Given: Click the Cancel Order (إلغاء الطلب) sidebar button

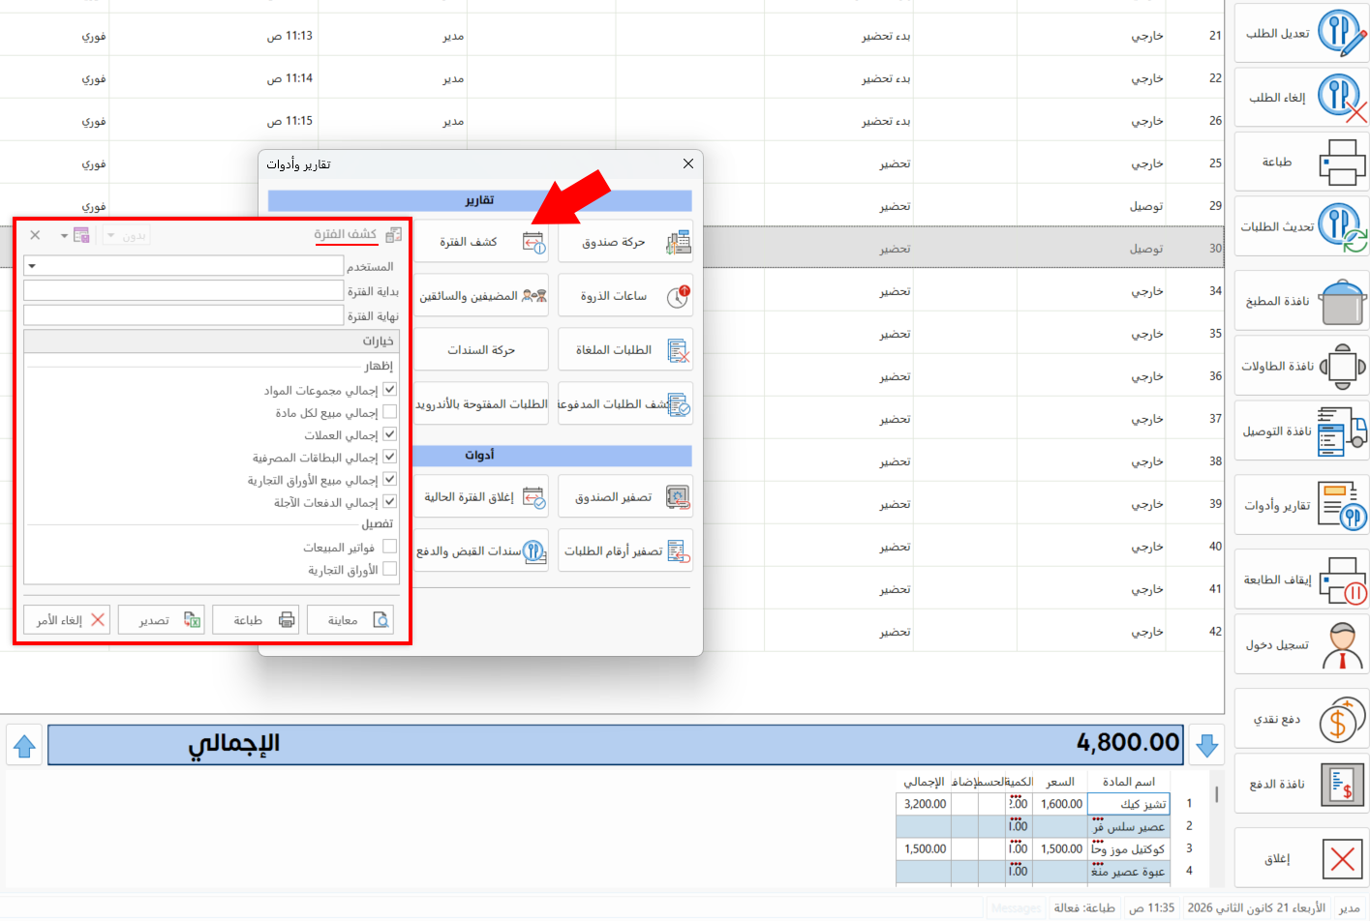Looking at the screenshot, I should point(1302,98).
